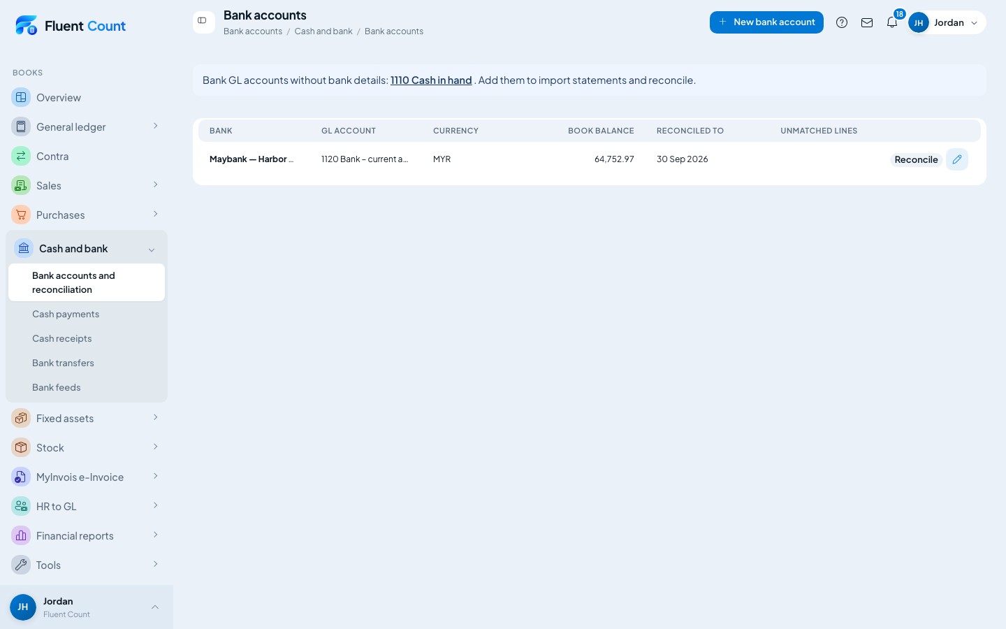Click the Stock box icon

(x=21, y=447)
